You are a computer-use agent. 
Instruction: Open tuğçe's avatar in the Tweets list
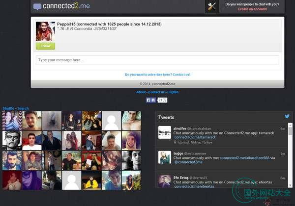[x=164, y=157]
